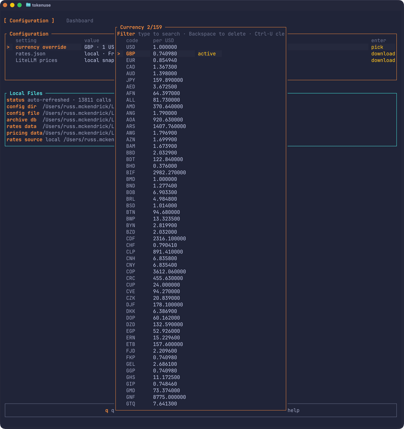Screen dimensions: 404x429
Task: Select the FJD currency row
Action: click(x=201, y=351)
